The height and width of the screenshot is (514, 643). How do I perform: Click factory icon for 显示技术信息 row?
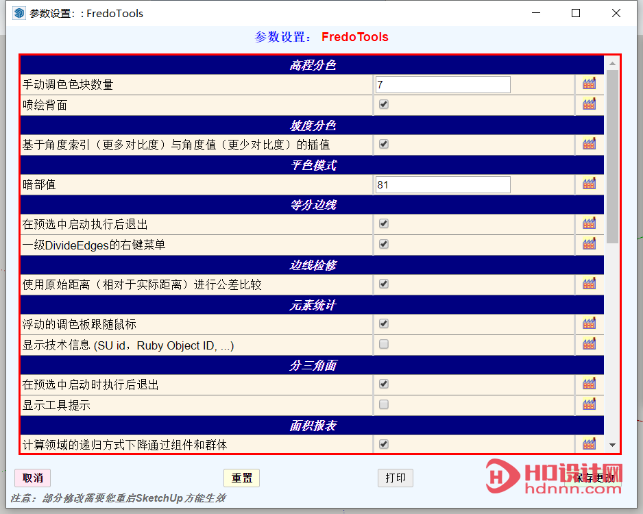589,344
